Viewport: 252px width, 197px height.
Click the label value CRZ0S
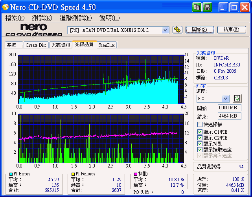(x=221, y=78)
